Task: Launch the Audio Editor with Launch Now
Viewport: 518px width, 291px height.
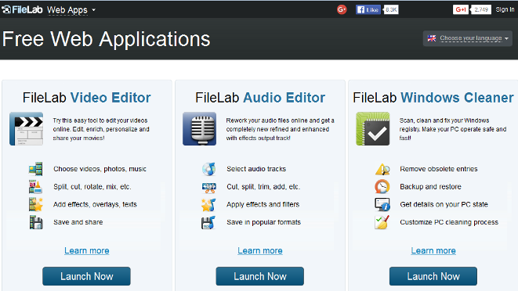Action: tap(260, 276)
